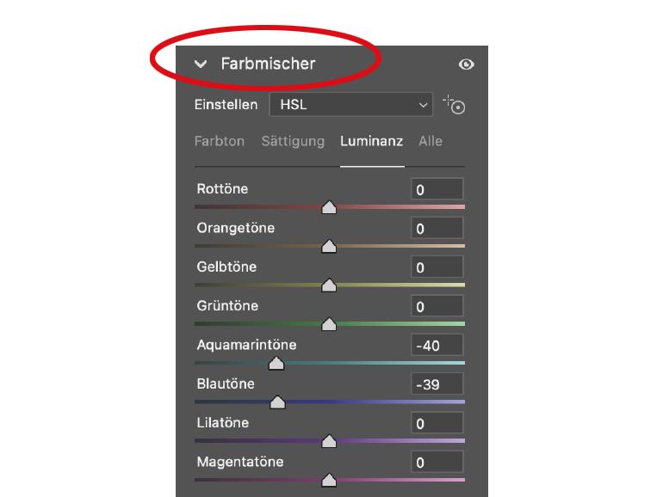Click the Orangetöne slider handle
This screenshot has height=497, width=663.
pyautogui.click(x=328, y=247)
